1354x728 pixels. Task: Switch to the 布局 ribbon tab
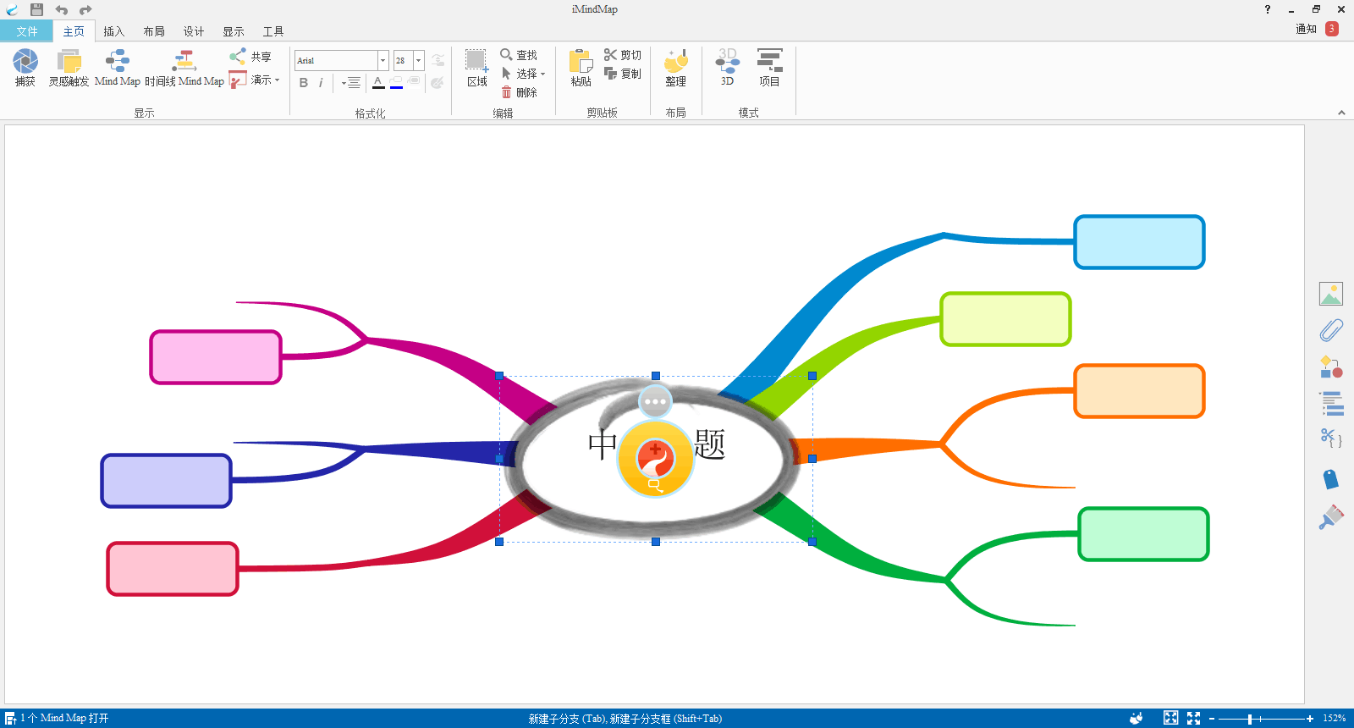click(x=154, y=31)
